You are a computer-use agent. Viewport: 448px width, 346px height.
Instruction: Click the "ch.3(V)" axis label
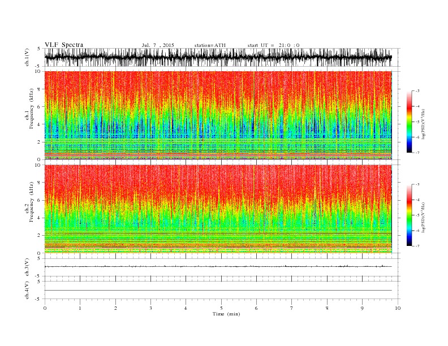coord(27,267)
